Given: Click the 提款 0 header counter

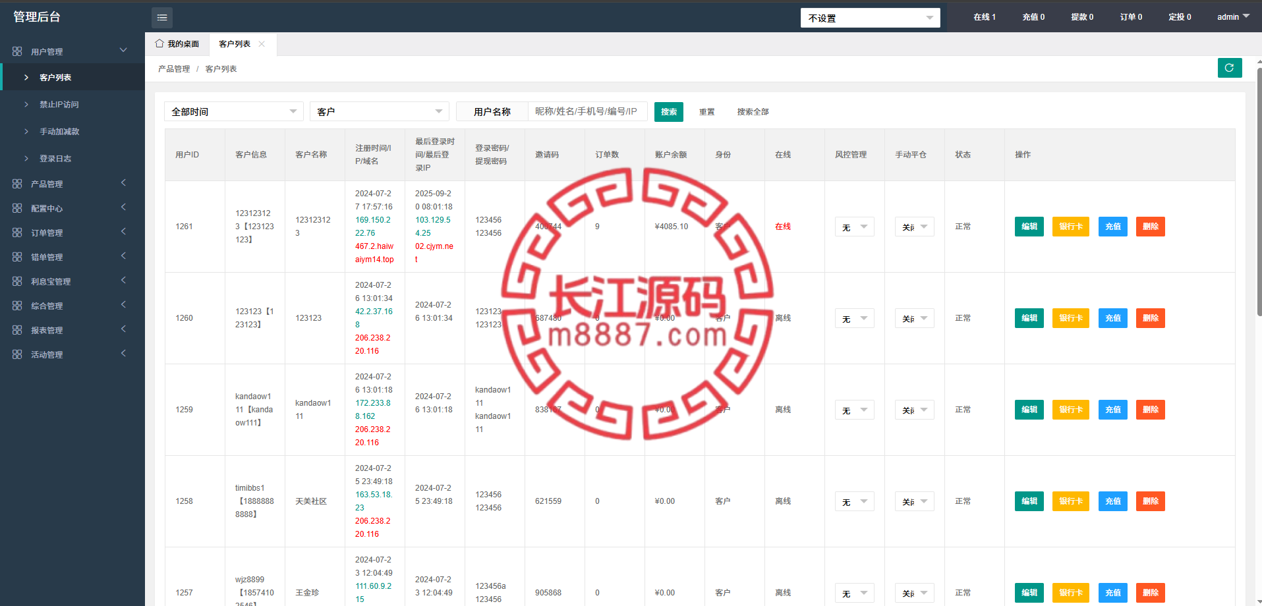Looking at the screenshot, I should (1082, 17).
